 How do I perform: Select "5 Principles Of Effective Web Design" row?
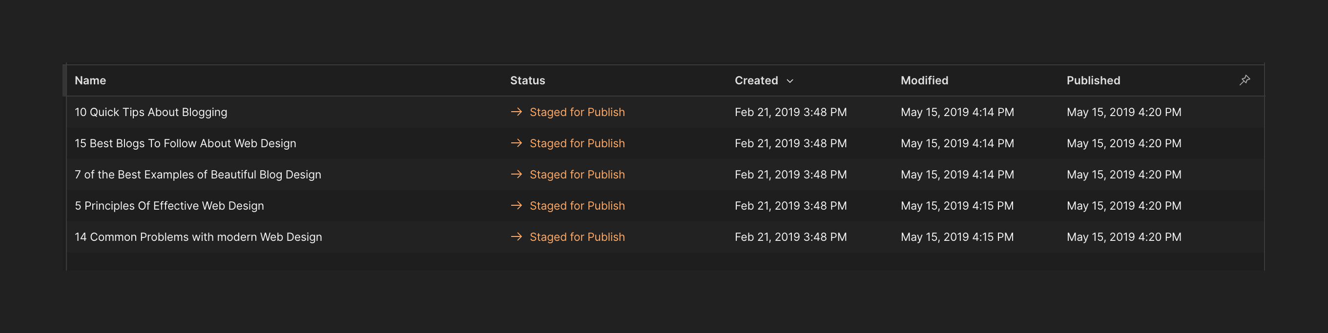(169, 206)
